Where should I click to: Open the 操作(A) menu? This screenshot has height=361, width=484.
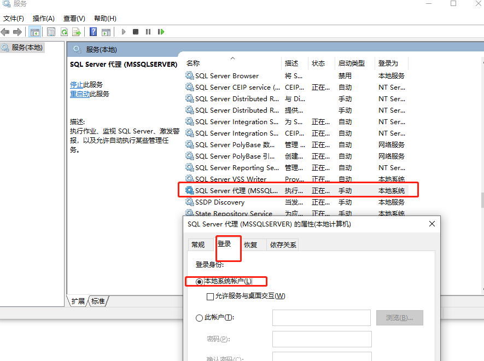coord(44,18)
